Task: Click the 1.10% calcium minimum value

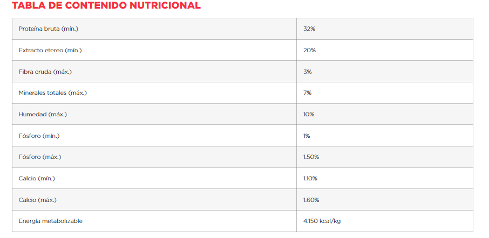Action: 310,178
